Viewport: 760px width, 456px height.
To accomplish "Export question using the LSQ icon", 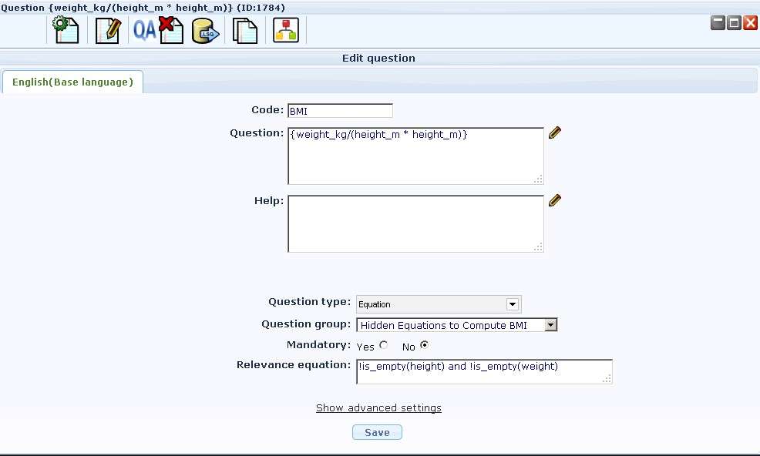I will tap(205, 31).
